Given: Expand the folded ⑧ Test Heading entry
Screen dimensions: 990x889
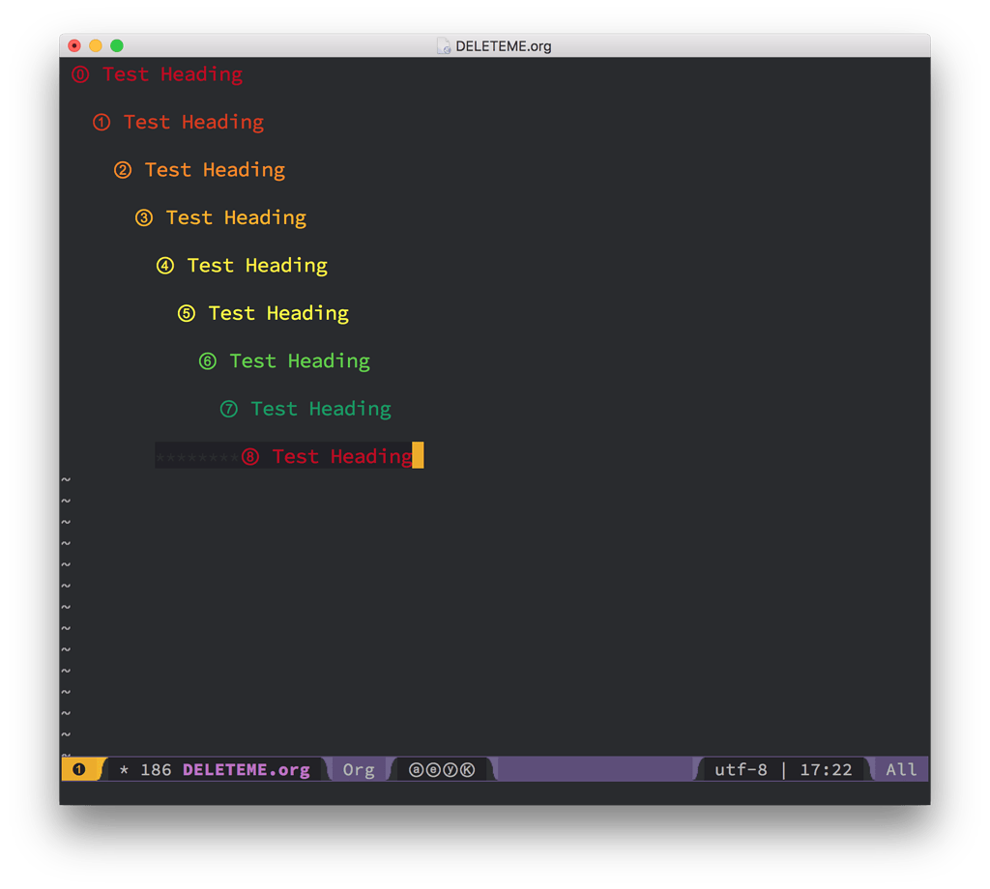Looking at the screenshot, I should pos(249,455).
